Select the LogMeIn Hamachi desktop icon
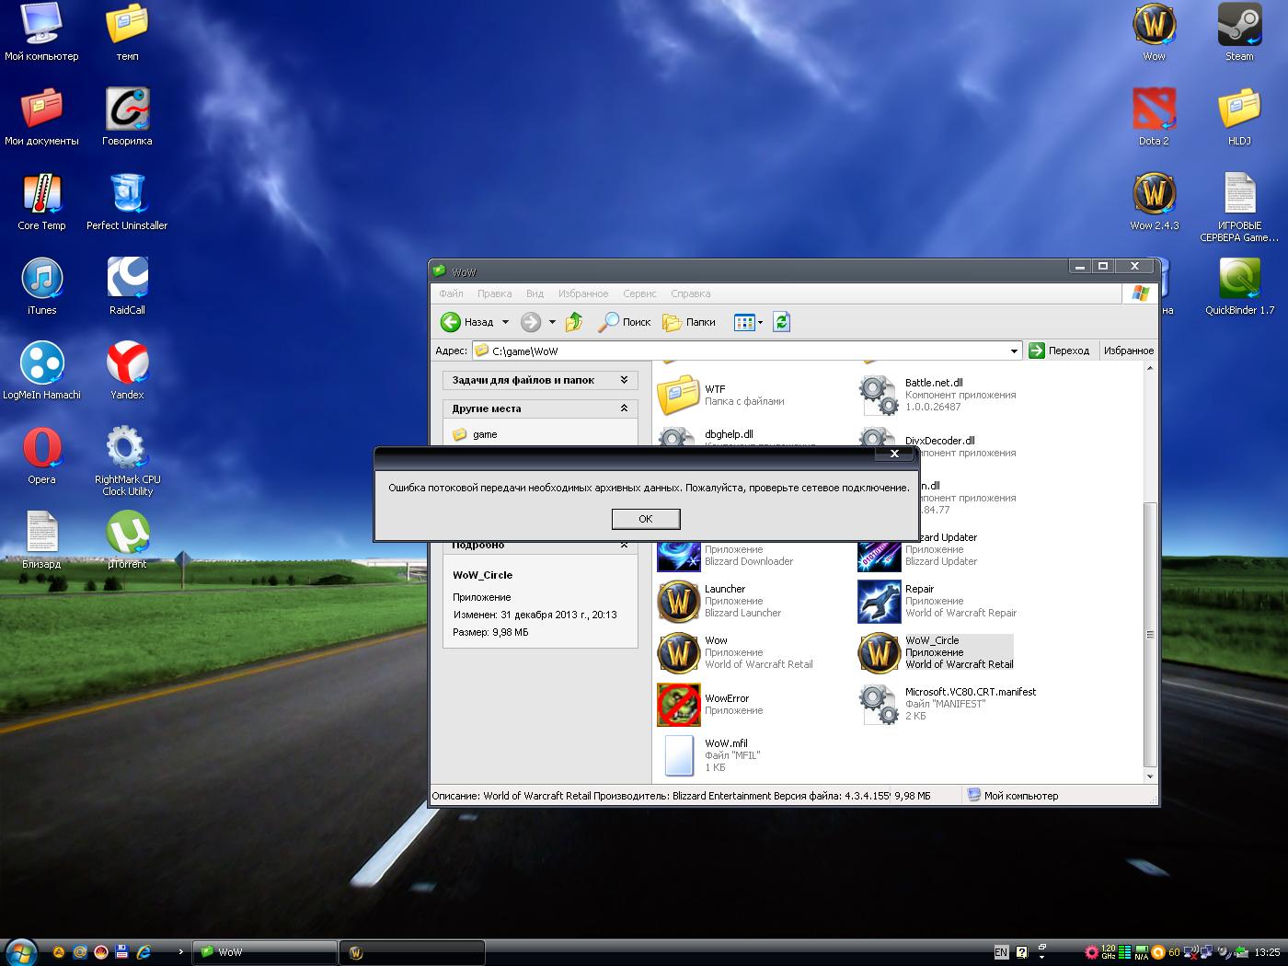Image resolution: width=1288 pixels, height=966 pixels. (42, 371)
